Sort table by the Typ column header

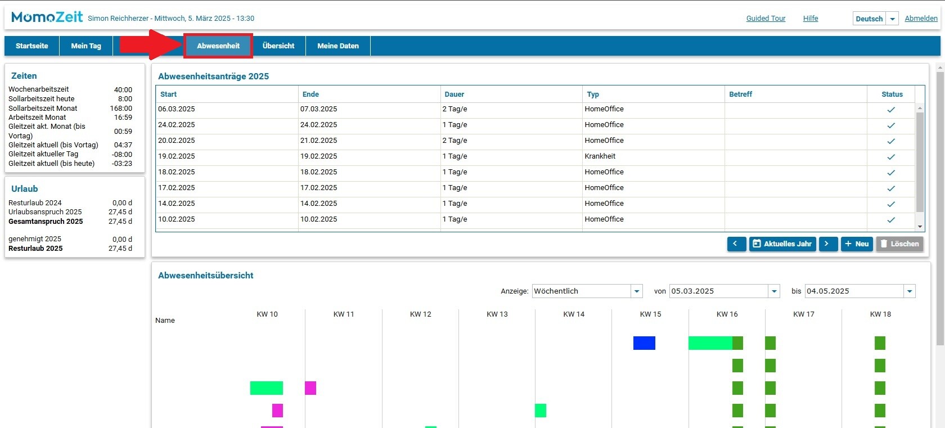pos(593,94)
